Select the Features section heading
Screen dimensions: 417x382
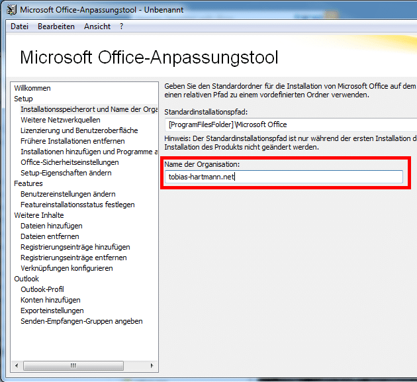tap(28, 183)
